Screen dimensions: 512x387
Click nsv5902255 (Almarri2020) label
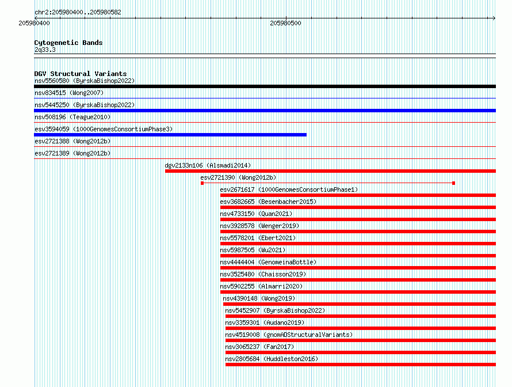tap(262, 286)
